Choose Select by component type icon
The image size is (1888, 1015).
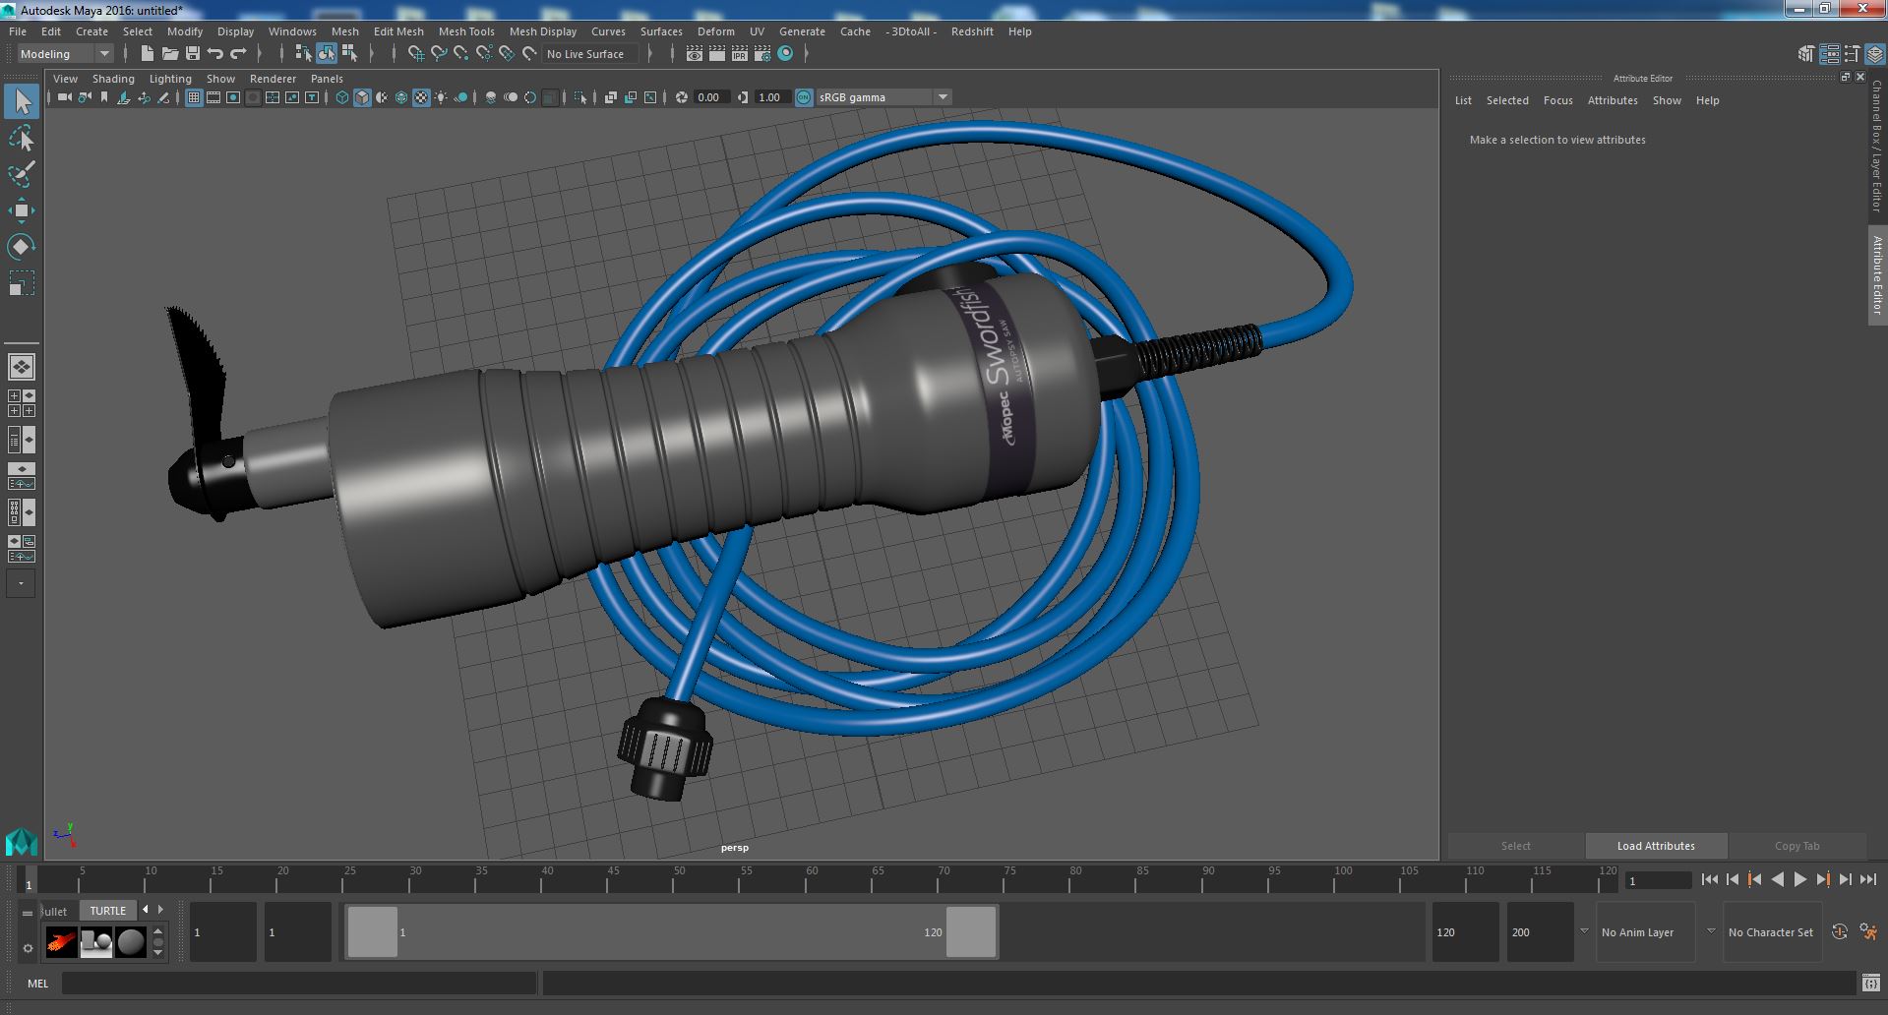348,54
